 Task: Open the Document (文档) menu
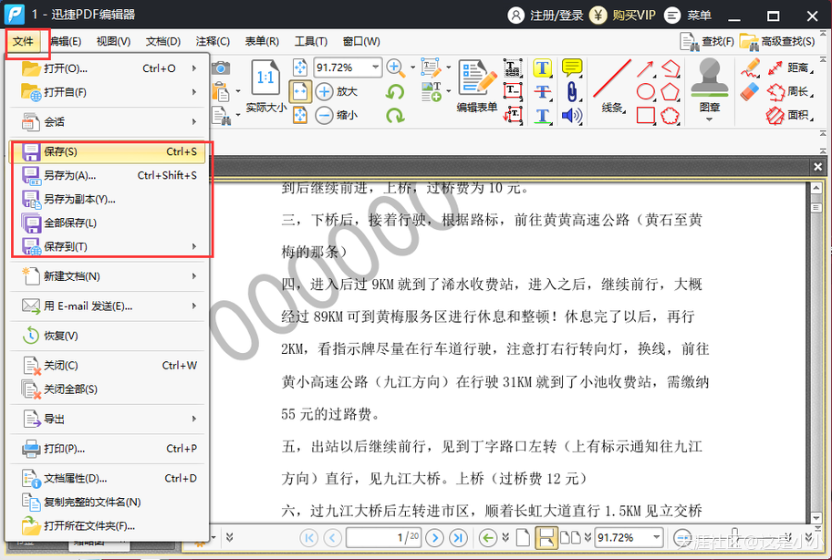[x=163, y=41]
